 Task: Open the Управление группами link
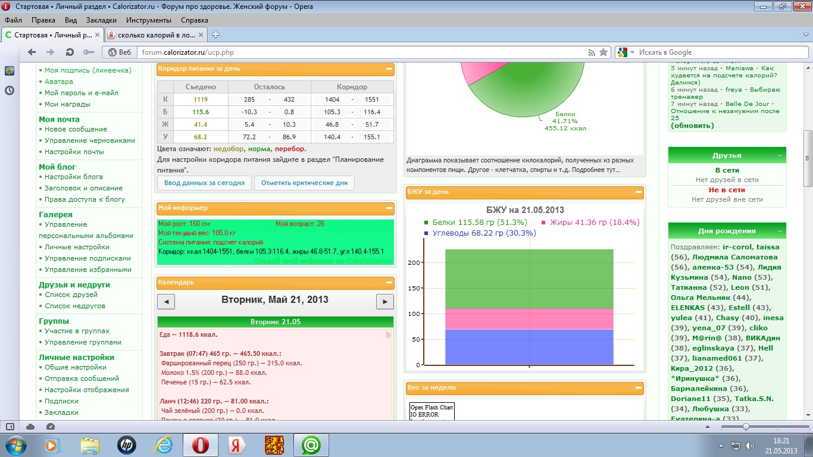tap(83, 342)
